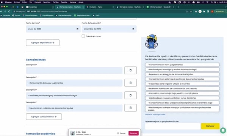Select suggestion 'Habilidad para investigar y analizar información legal'
Viewport: 227px width, 136px height.
click(x=182, y=70)
